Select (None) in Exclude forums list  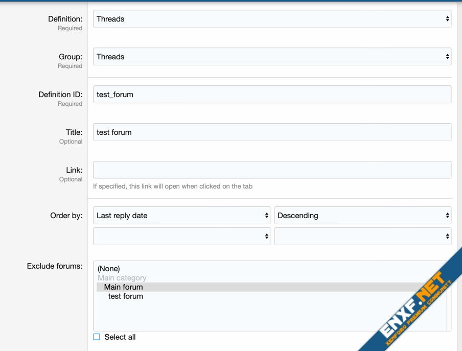pos(109,269)
